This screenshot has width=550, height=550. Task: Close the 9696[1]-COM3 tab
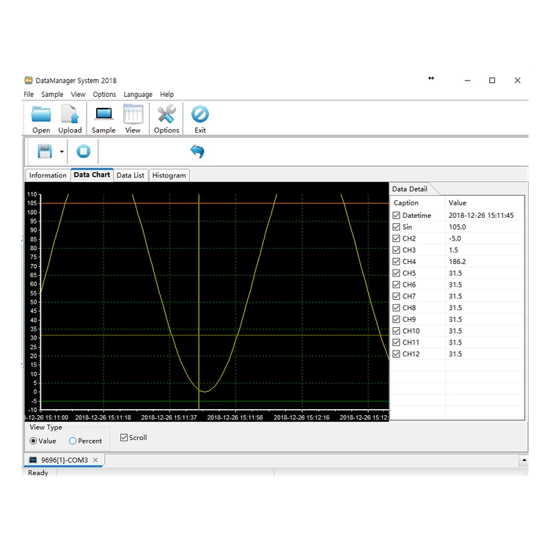pyautogui.click(x=95, y=460)
